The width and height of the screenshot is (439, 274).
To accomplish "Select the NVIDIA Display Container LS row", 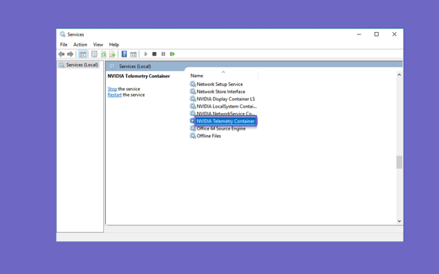I will [226, 99].
